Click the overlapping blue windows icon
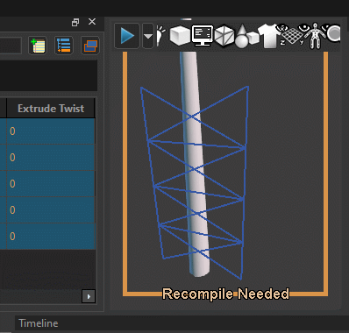 pyautogui.click(x=90, y=46)
